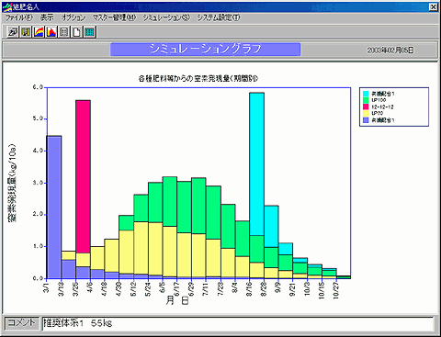Viewport: 441px width, 337px height.
Task: Click the gray table toolbar icon
Action: 64,32
